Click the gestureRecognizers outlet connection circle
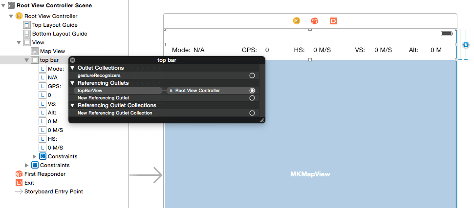 pyautogui.click(x=252, y=76)
